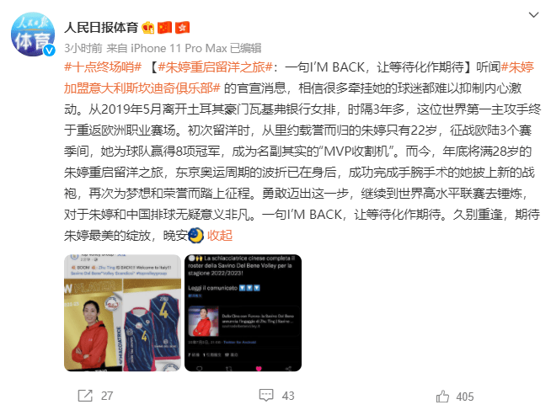This screenshot has height=410, width=551.
Task: Open the Zhu Ting jersey photo thumbnail
Action: (122, 313)
